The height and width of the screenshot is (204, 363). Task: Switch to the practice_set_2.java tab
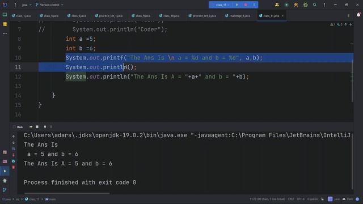coord(202,16)
